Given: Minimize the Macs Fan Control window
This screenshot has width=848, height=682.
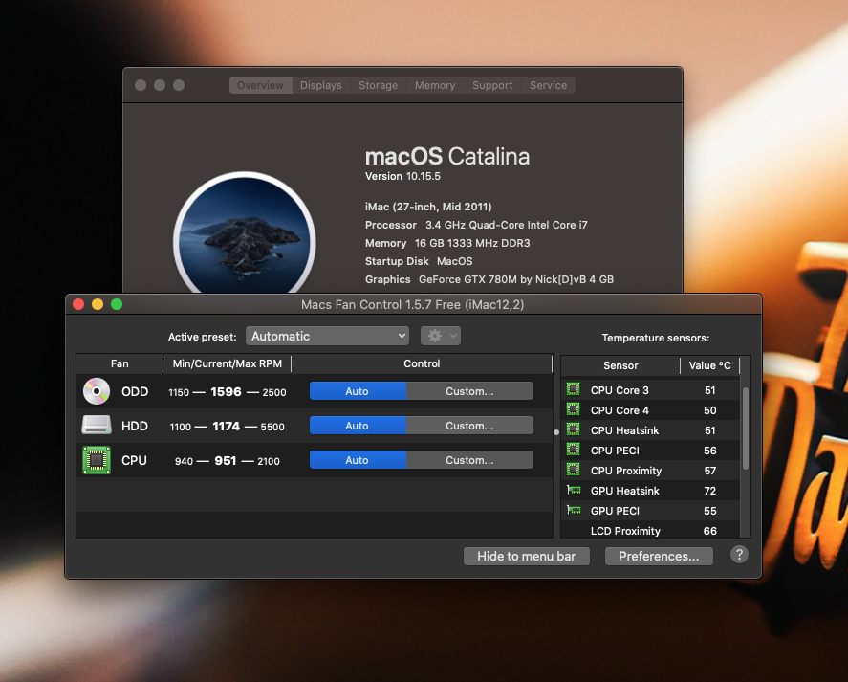Looking at the screenshot, I should [98, 304].
